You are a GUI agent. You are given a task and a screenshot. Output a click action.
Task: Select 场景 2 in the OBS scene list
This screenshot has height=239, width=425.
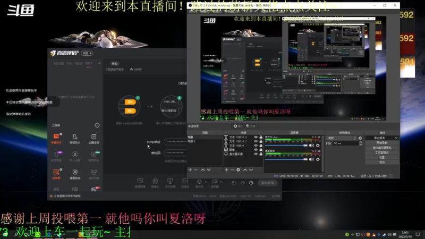[x=205, y=141]
